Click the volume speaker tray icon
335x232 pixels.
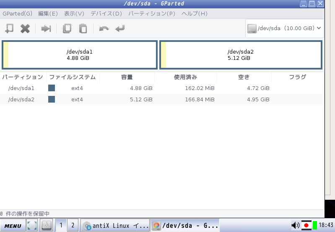click(x=296, y=225)
